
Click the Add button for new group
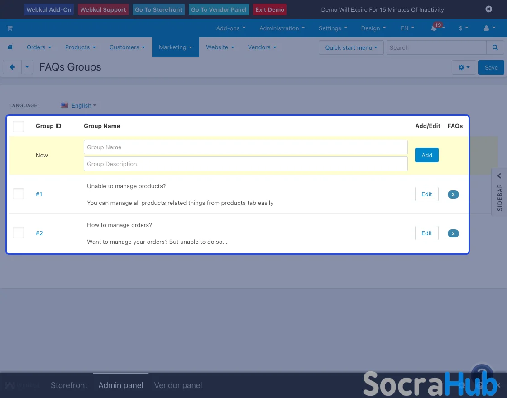[x=426, y=155]
